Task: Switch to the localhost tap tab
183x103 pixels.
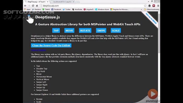Action: 62,2
